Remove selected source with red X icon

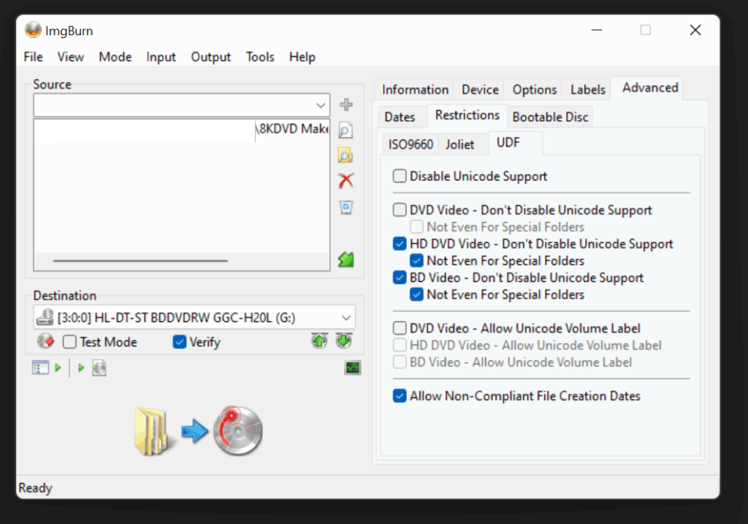click(x=346, y=180)
